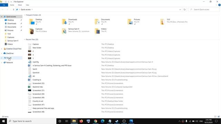Open the Home ribbon tab

pos(12,5)
